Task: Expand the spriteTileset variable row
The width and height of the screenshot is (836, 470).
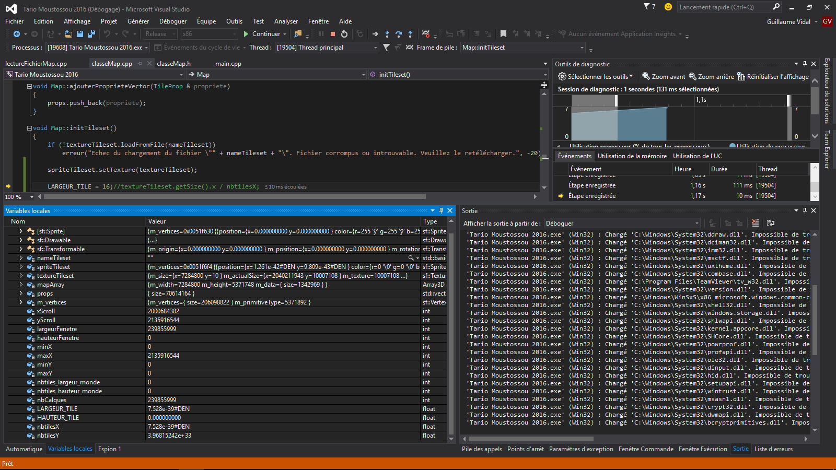Action: coord(21,266)
